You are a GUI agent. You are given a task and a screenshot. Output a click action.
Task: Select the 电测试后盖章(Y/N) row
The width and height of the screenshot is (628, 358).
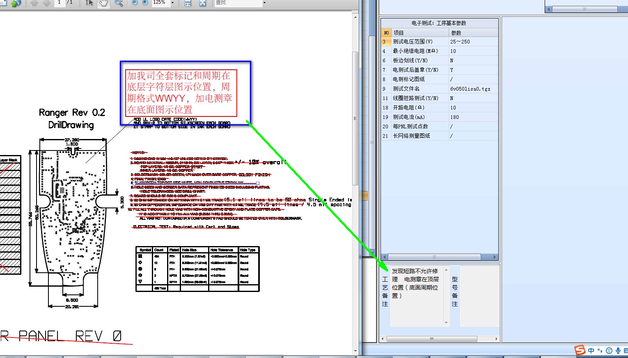pos(440,70)
